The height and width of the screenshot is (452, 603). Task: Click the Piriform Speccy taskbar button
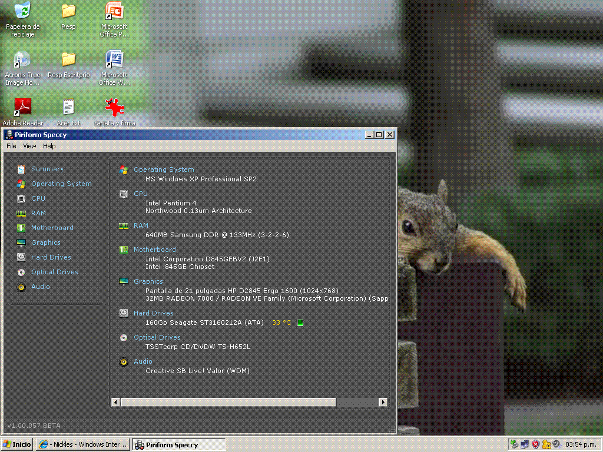(x=179, y=445)
